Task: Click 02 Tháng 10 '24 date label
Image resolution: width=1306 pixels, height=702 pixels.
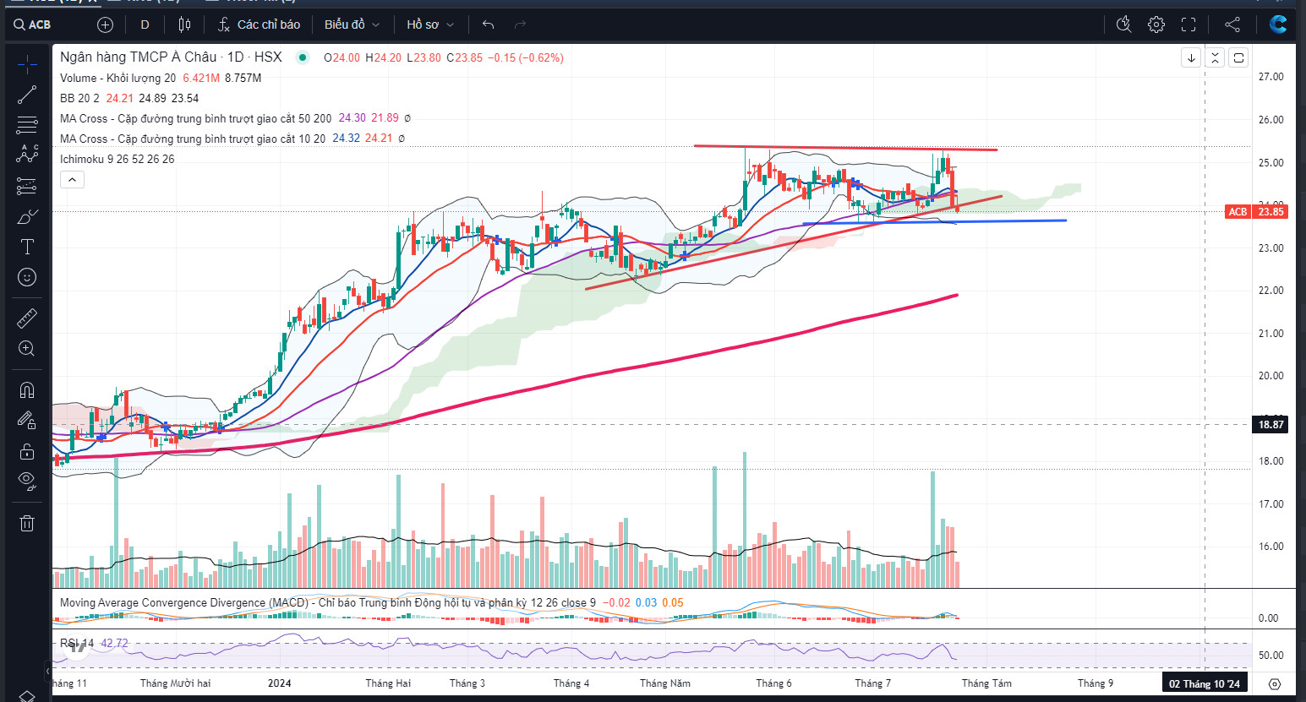Action: [x=1205, y=683]
